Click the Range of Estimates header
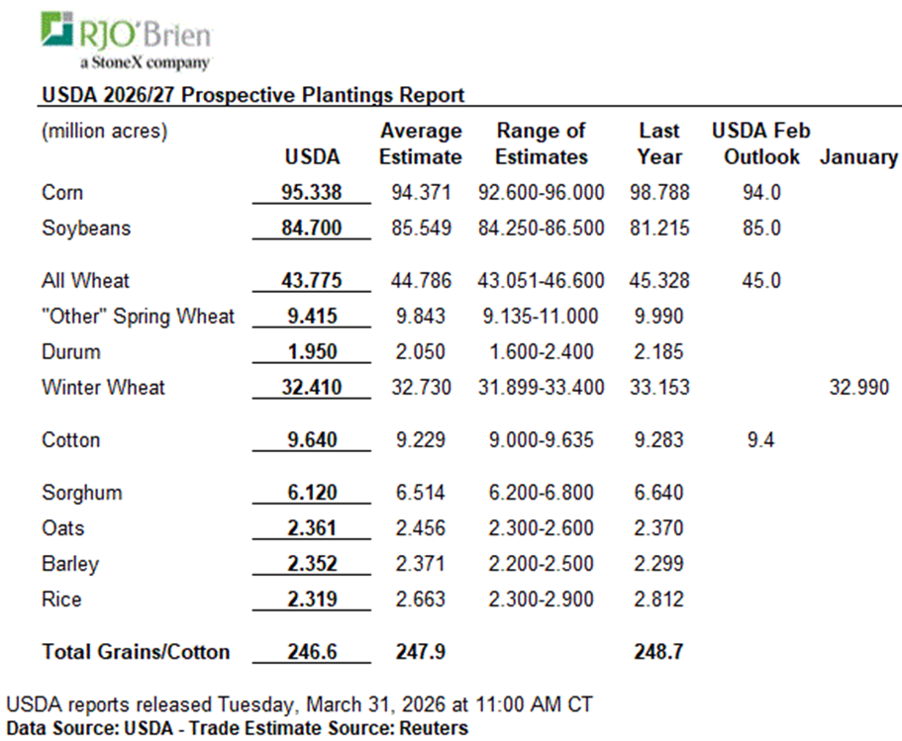The image size is (902, 741). pos(541,143)
